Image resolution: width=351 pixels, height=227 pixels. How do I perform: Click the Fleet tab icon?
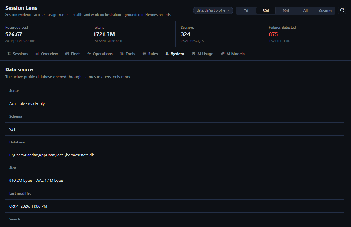coord(67,53)
